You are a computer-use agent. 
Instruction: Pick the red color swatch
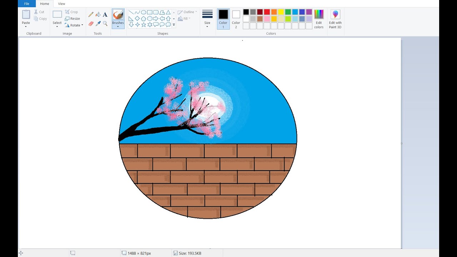coord(267,12)
